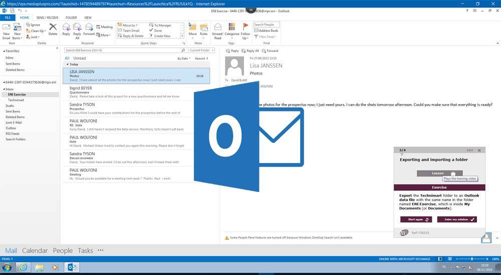Collapse the Favorites folder group

point(4,51)
